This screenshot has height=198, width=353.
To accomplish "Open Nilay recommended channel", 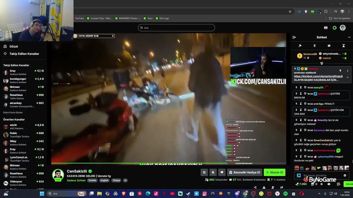I will [x=23, y=143].
